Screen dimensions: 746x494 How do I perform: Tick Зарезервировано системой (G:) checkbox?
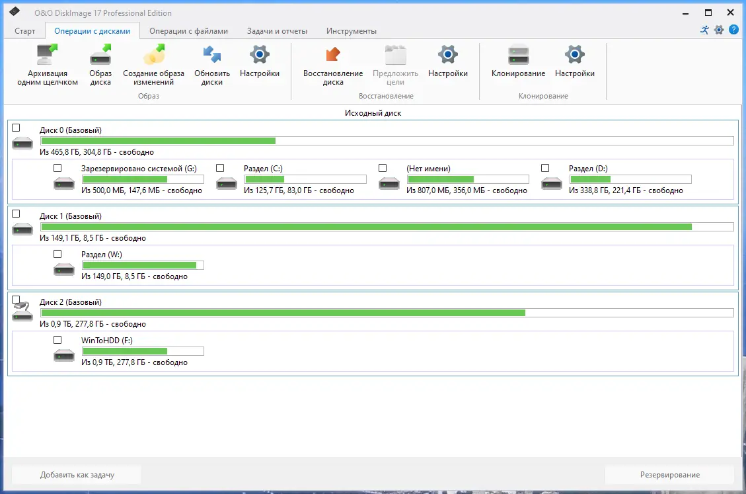[57, 168]
